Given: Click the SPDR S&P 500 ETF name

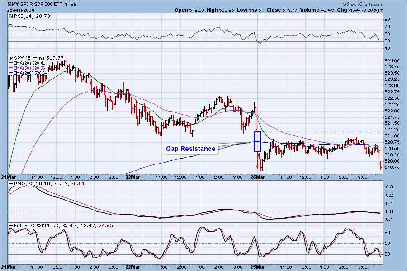Looking at the screenshot, I should pyautogui.click(x=42, y=5).
